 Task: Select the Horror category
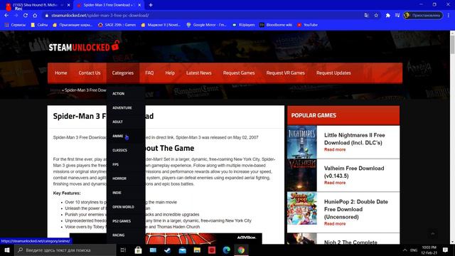(119, 178)
